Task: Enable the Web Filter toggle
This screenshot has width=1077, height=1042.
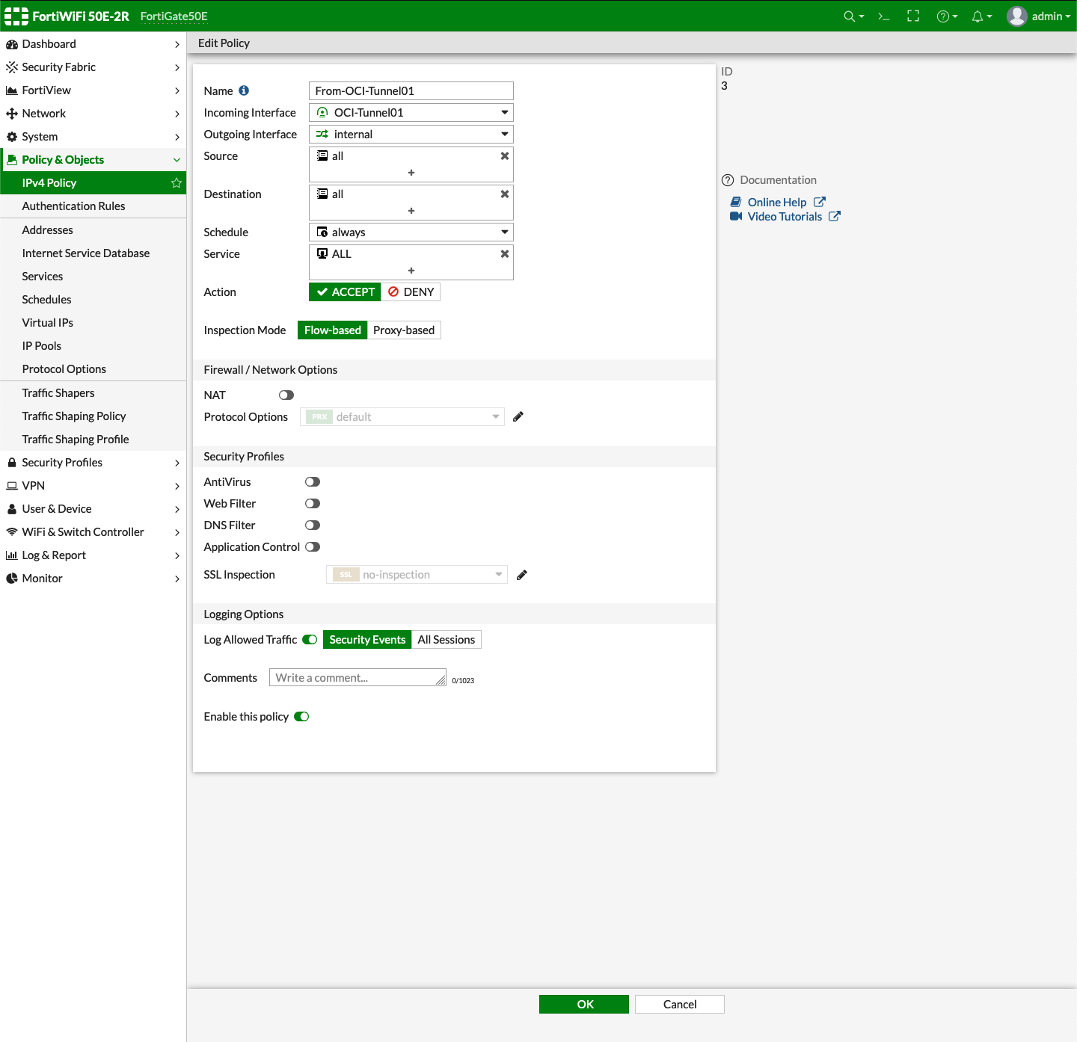Action: 313,504
